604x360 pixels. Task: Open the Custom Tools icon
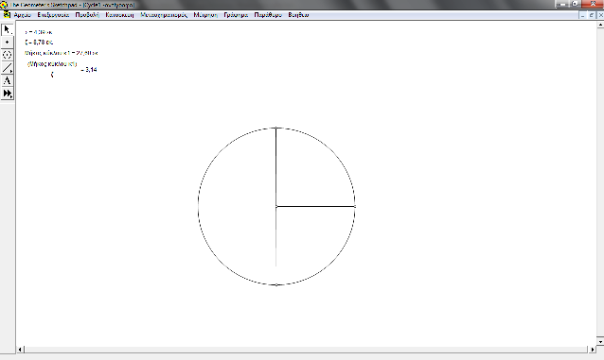[x=8, y=94]
